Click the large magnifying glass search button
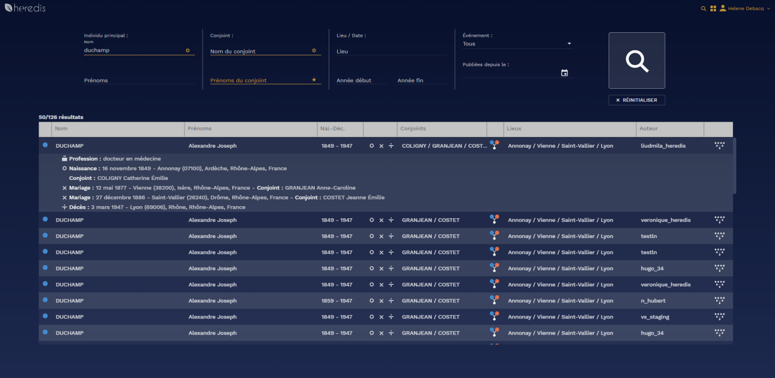Viewport: 775px width, 378px height. click(636, 60)
